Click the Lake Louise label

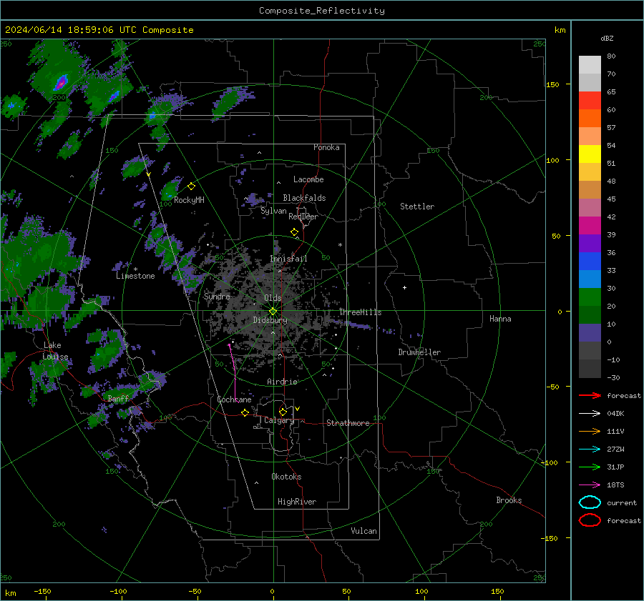[x=55, y=351]
